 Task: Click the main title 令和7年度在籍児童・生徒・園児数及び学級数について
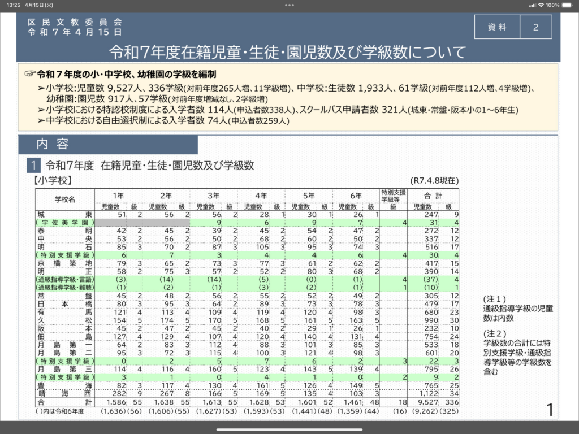[288, 52]
